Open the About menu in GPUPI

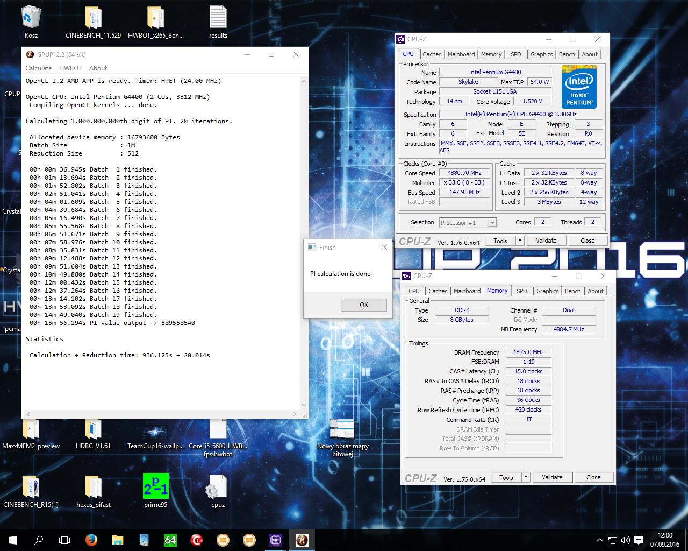coord(98,68)
